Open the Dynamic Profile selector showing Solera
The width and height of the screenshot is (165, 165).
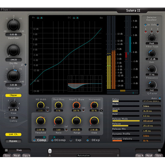152,136
